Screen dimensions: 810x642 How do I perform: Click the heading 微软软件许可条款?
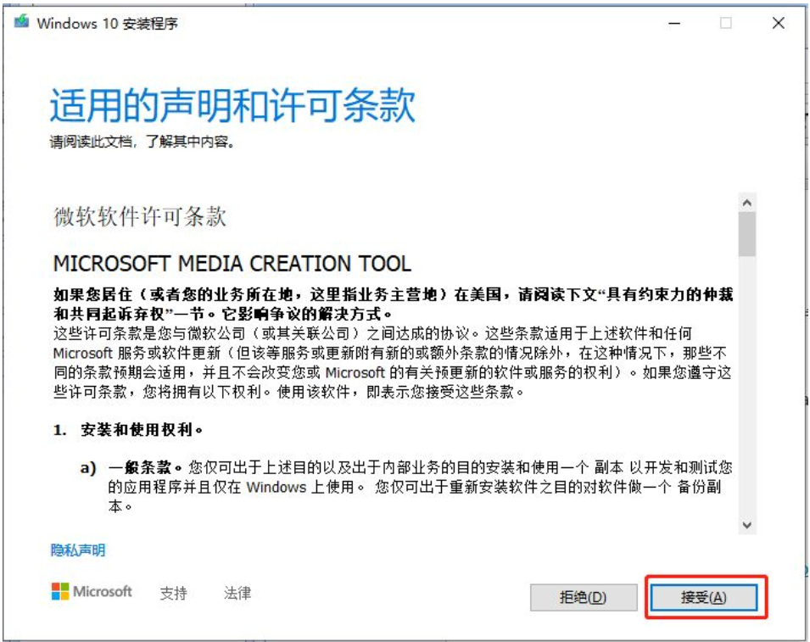(x=140, y=216)
